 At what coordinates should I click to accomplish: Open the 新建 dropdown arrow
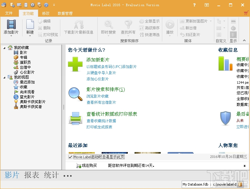[x=30, y=36]
